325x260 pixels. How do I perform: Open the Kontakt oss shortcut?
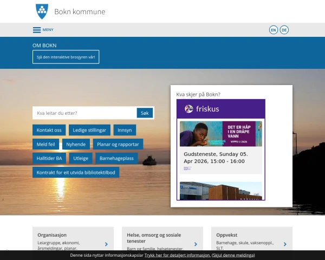49,130
